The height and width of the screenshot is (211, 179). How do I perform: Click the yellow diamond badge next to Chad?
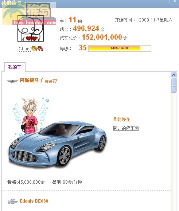pos(34,48)
